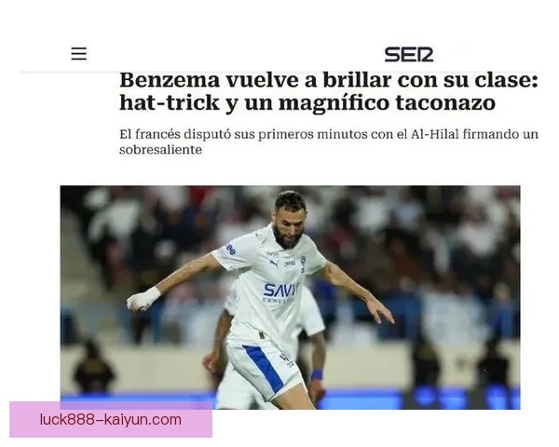The height and width of the screenshot is (447, 559).
Task: Open the hamburger menu icon
Action: coord(79,54)
